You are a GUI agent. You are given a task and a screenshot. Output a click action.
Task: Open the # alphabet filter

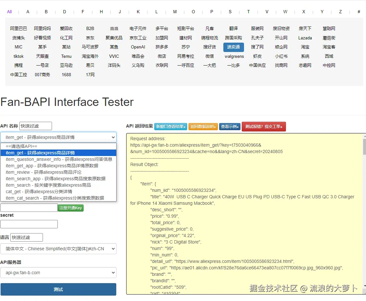point(359,12)
